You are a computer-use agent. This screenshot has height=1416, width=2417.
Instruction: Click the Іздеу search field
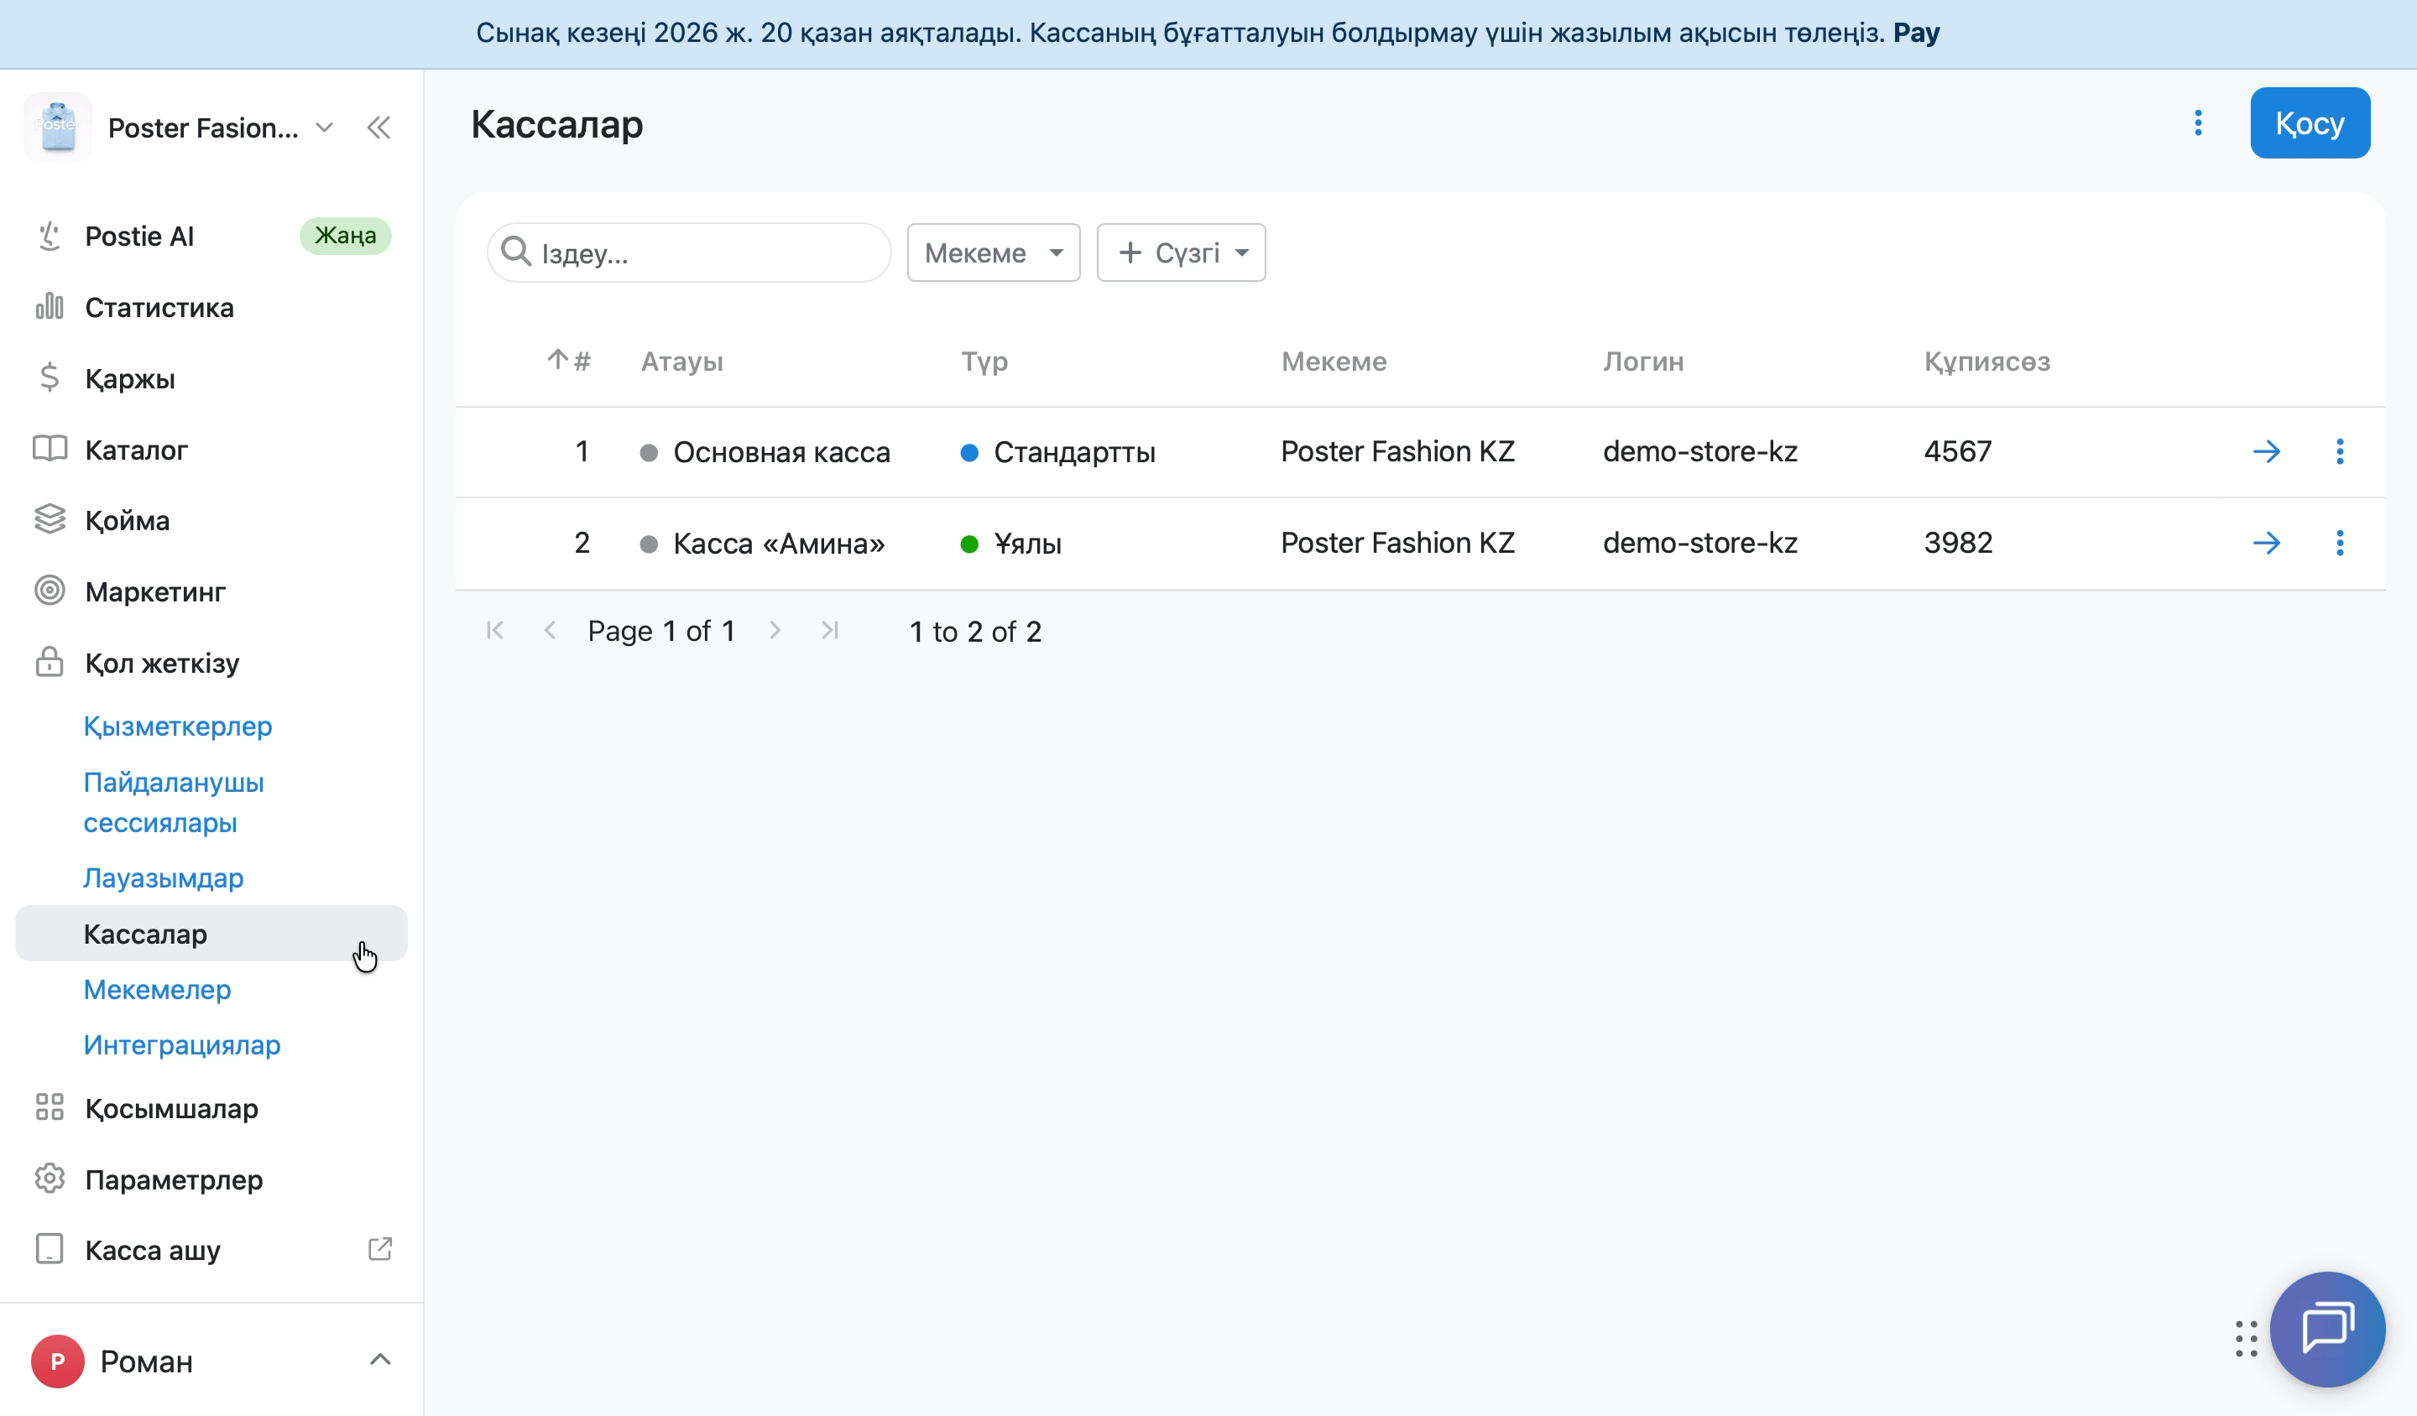[689, 253]
